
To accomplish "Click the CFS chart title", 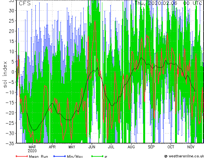I will (x=24, y=3).
